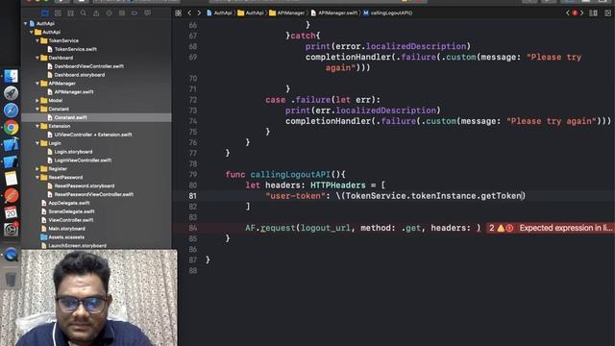Image resolution: width=615 pixels, height=346 pixels.
Task: Jump to next issue arrow
Action: (x=581, y=12)
